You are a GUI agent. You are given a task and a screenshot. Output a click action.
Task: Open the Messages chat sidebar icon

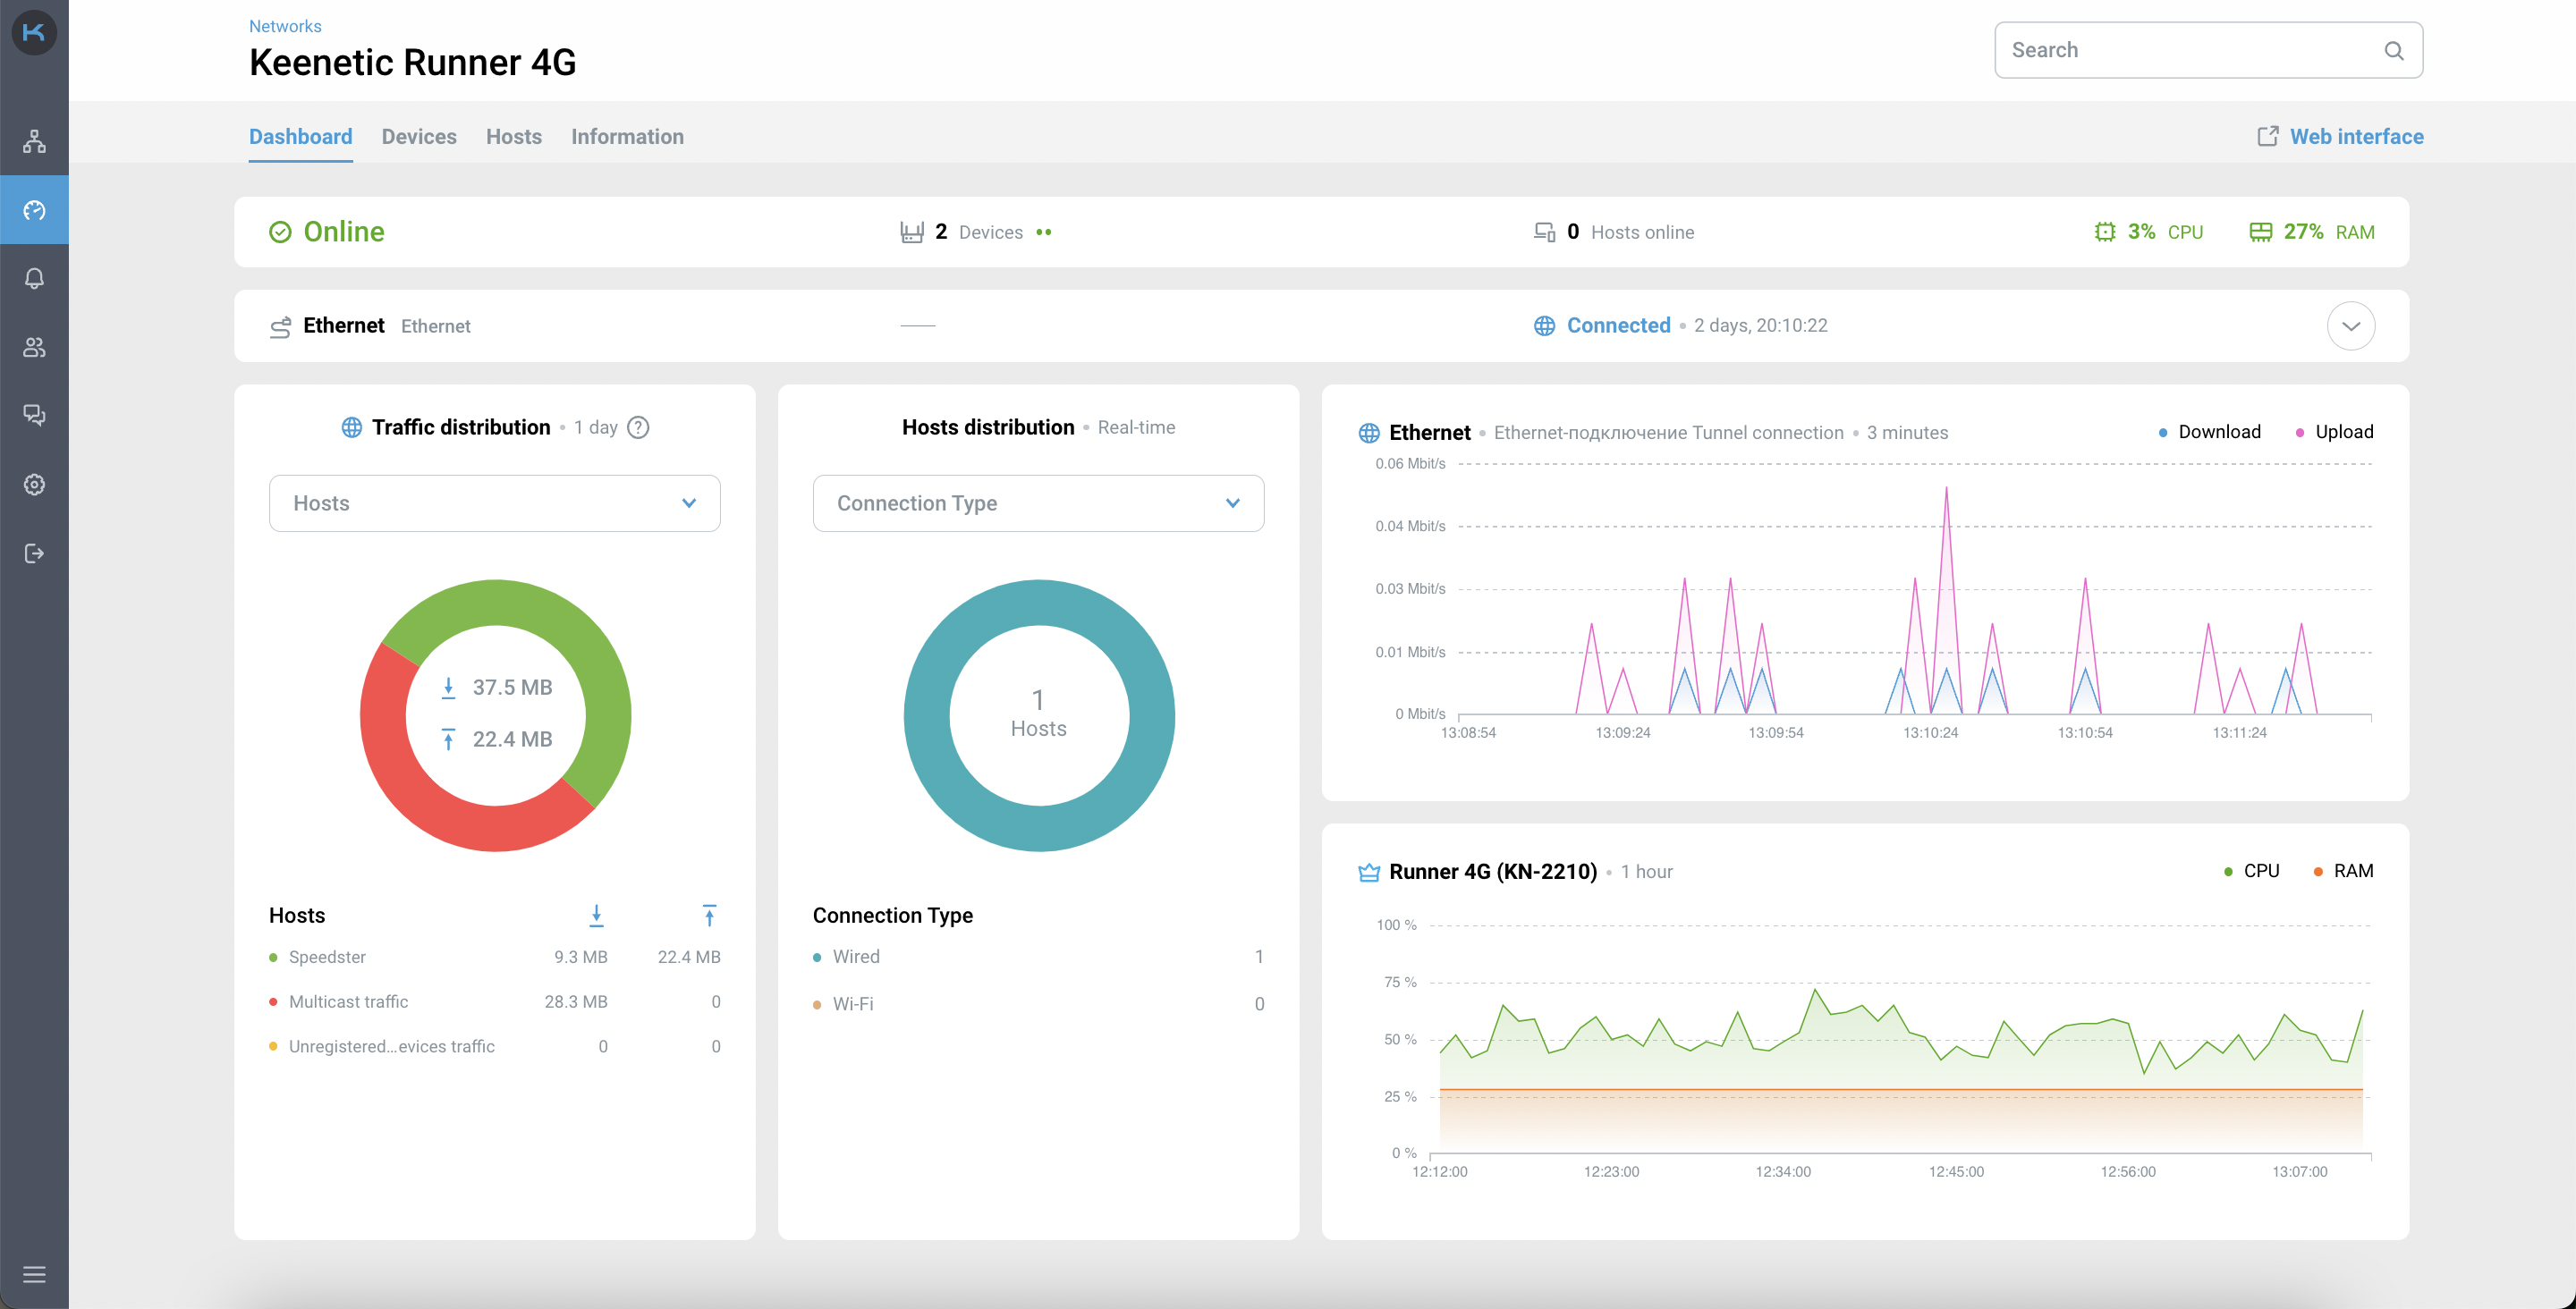point(34,415)
